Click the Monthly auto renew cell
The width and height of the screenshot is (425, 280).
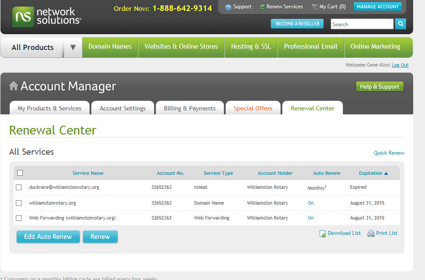(x=317, y=188)
